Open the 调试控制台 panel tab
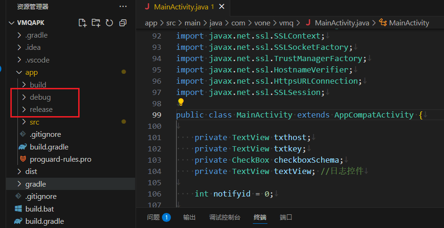This screenshot has width=444, height=228. 225,217
